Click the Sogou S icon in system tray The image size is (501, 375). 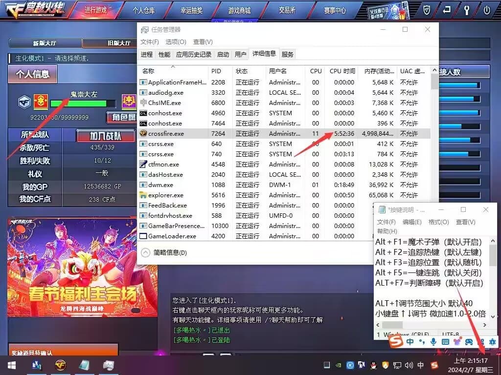click(434, 365)
